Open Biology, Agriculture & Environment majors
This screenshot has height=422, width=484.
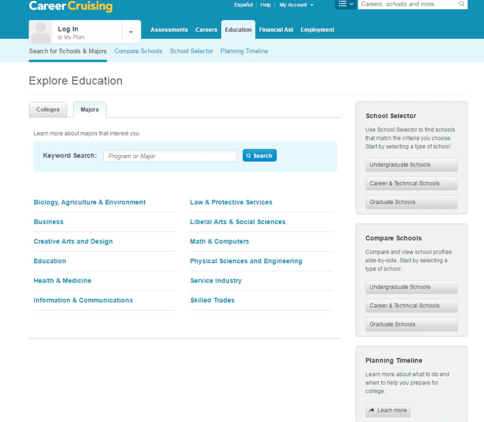point(89,202)
